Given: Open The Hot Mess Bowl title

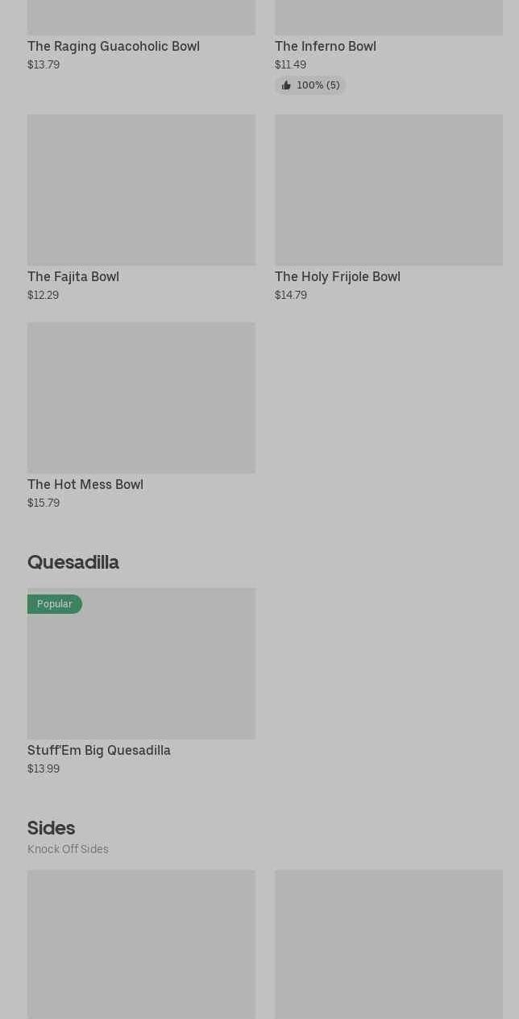Looking at the screenshot, I should coord(85,485).
